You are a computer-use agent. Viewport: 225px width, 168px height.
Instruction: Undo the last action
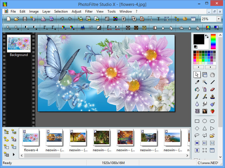tap(62, 19)
